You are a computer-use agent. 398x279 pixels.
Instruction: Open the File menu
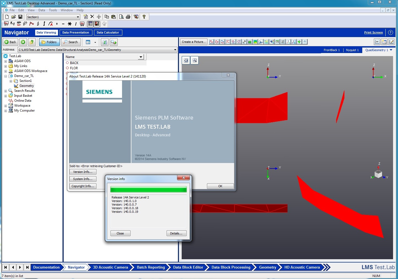tap(12, 10)
